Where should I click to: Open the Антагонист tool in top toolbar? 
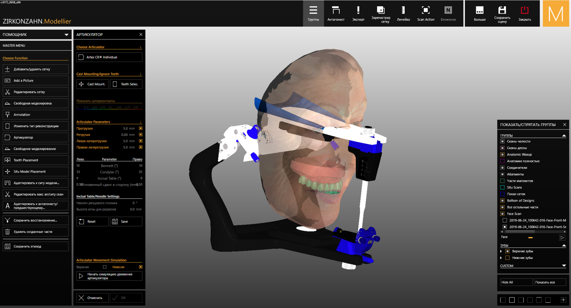335,14
